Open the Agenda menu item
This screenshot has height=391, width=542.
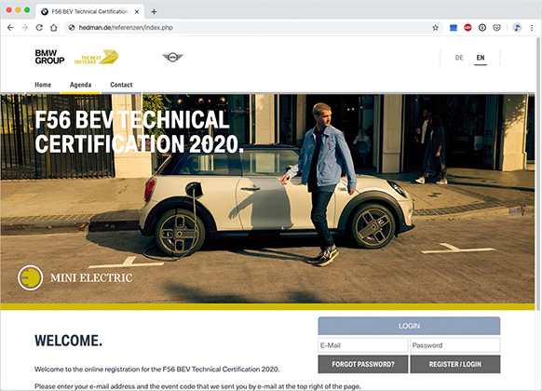click(x=80, y=85)
